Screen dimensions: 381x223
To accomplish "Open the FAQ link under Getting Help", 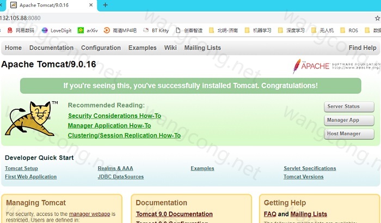I will click(x=270, y=214).
